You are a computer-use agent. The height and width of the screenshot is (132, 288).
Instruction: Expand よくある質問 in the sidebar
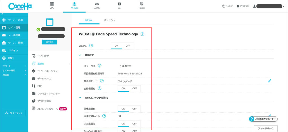tap(14, 70)
